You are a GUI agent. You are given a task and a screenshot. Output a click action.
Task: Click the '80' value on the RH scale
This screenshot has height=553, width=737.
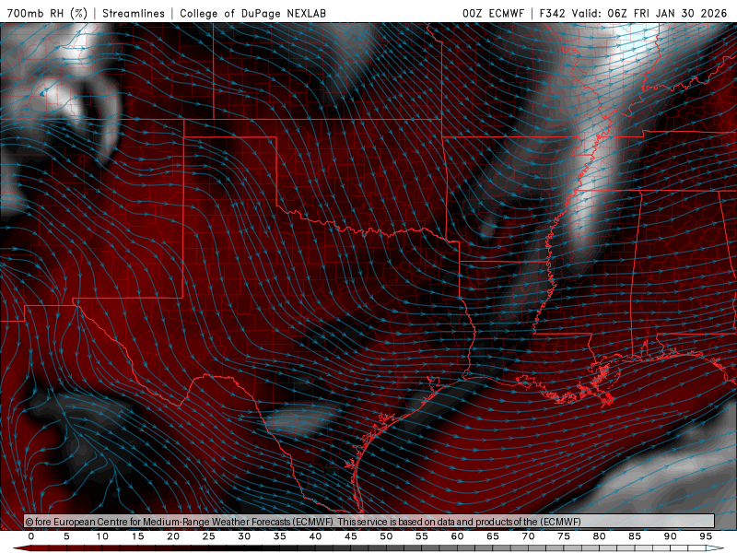tap(600, 536)
